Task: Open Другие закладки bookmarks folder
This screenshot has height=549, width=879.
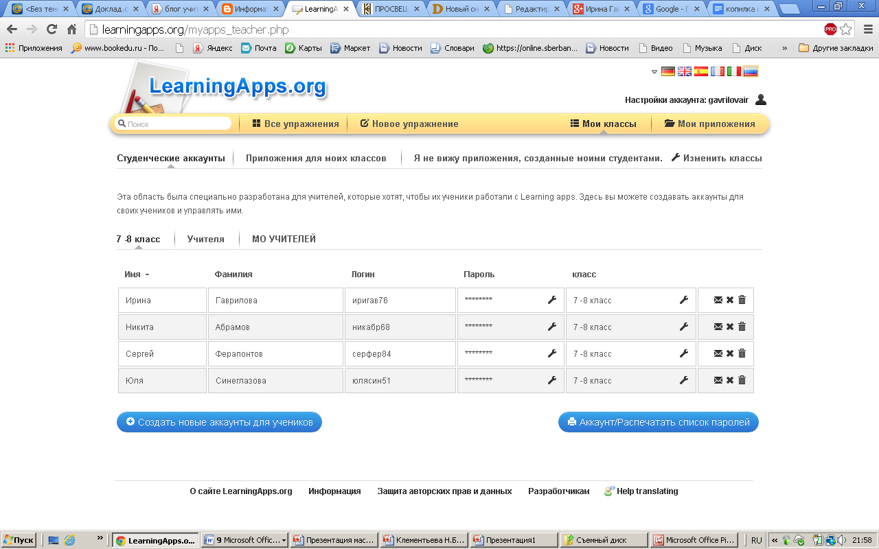Action: 836,48
